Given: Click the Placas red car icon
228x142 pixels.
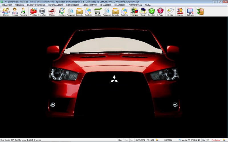Looking at the screenshot, I should 52,11.
